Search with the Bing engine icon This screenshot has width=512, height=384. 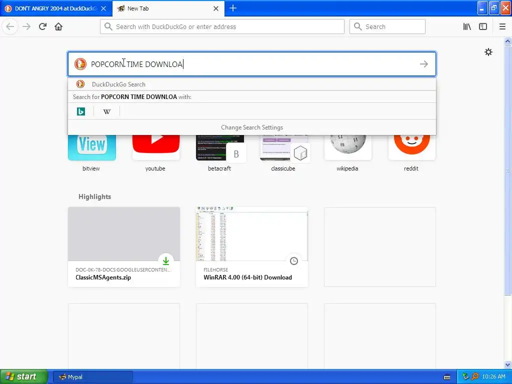[x=81, y=111]
